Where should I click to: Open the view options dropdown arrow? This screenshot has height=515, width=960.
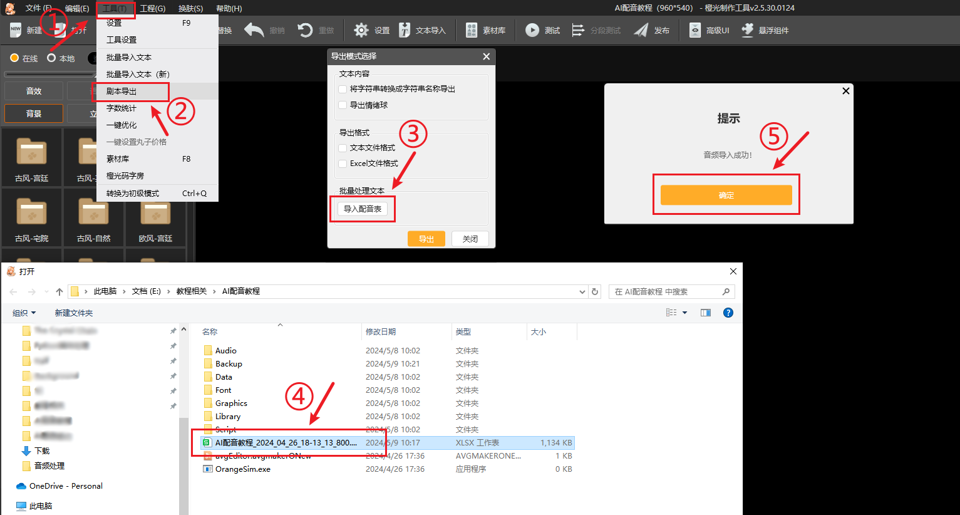tap(684, 313)
